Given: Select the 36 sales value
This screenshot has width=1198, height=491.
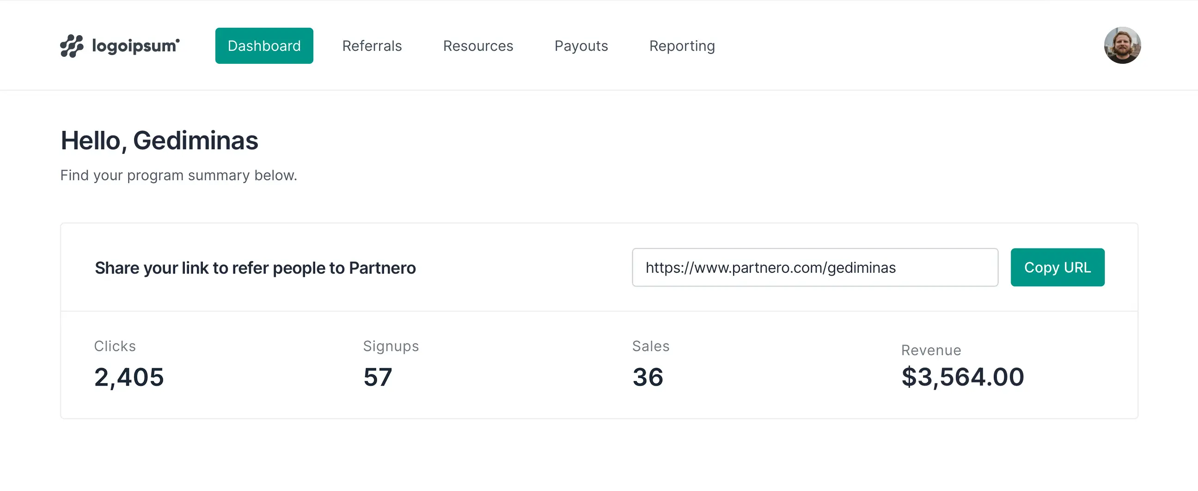Looking at the screenshot, I should point(648,376).
